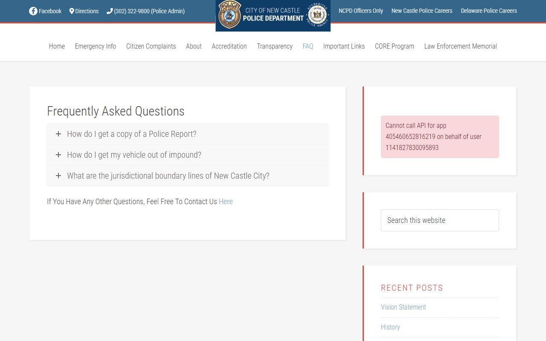Select the FAQ navigation item
This screenshot has width=546, height=341.
pyautogui.click(x=308, y=46)
